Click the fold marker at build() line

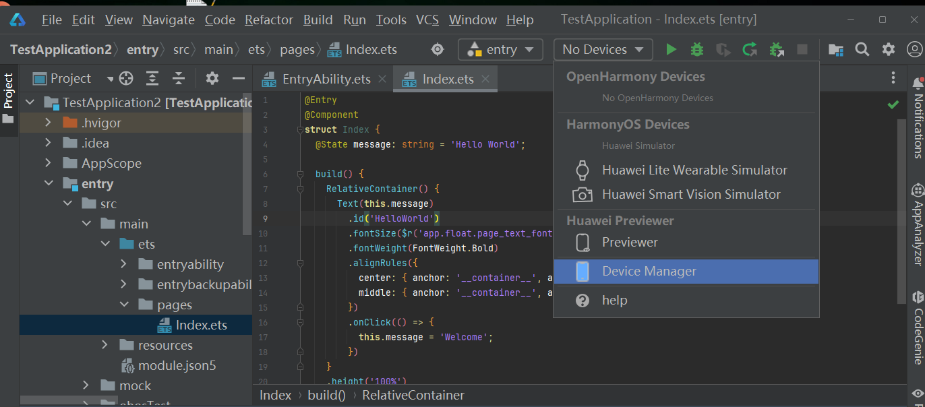[x=301, y=174]
